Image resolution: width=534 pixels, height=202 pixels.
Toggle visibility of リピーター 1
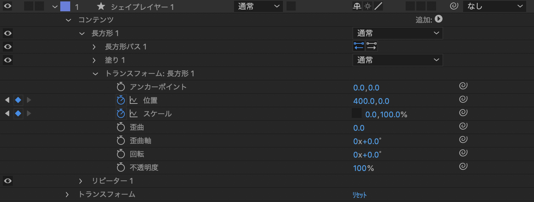tap(7, 181)
